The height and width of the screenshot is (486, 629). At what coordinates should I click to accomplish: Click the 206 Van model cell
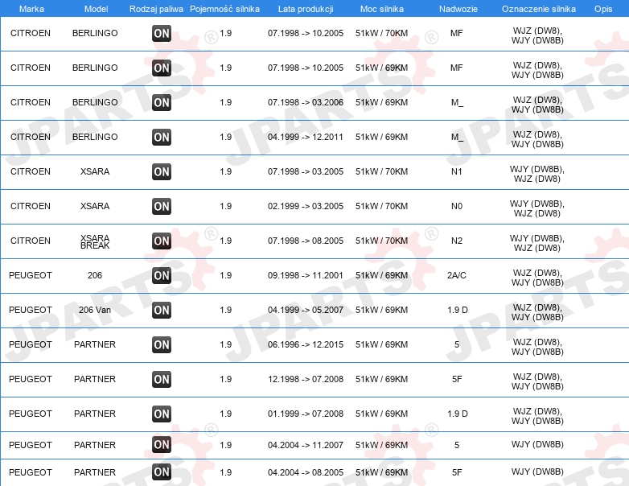tap(95, 310)
